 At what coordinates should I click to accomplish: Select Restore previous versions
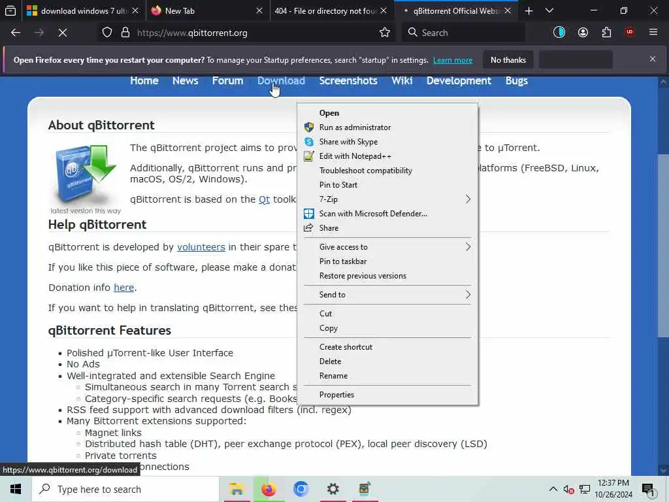[387, 276]
